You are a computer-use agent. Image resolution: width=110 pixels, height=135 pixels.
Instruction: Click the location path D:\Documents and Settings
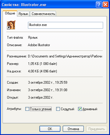tap(65, 56)
